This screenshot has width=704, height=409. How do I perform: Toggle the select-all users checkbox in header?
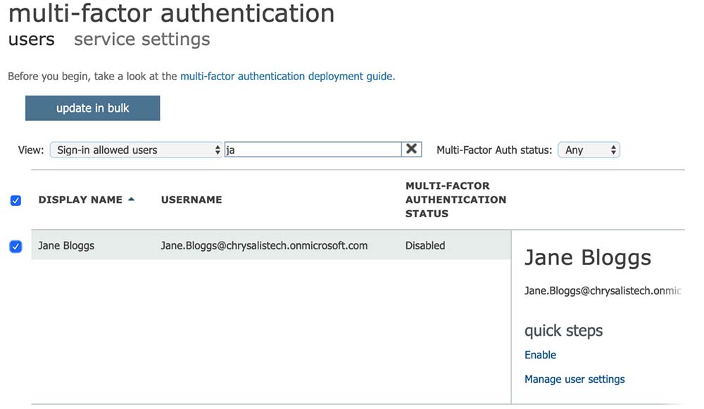pyautogui.click(x=16, y=200)
